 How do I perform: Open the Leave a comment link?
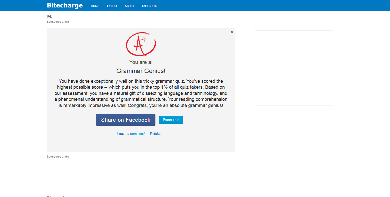tap(131, 134)
